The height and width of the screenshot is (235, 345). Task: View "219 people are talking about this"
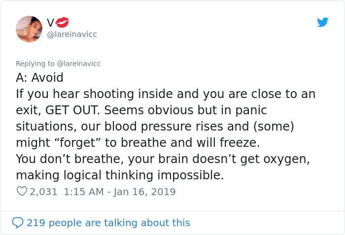tap(108, 223)
